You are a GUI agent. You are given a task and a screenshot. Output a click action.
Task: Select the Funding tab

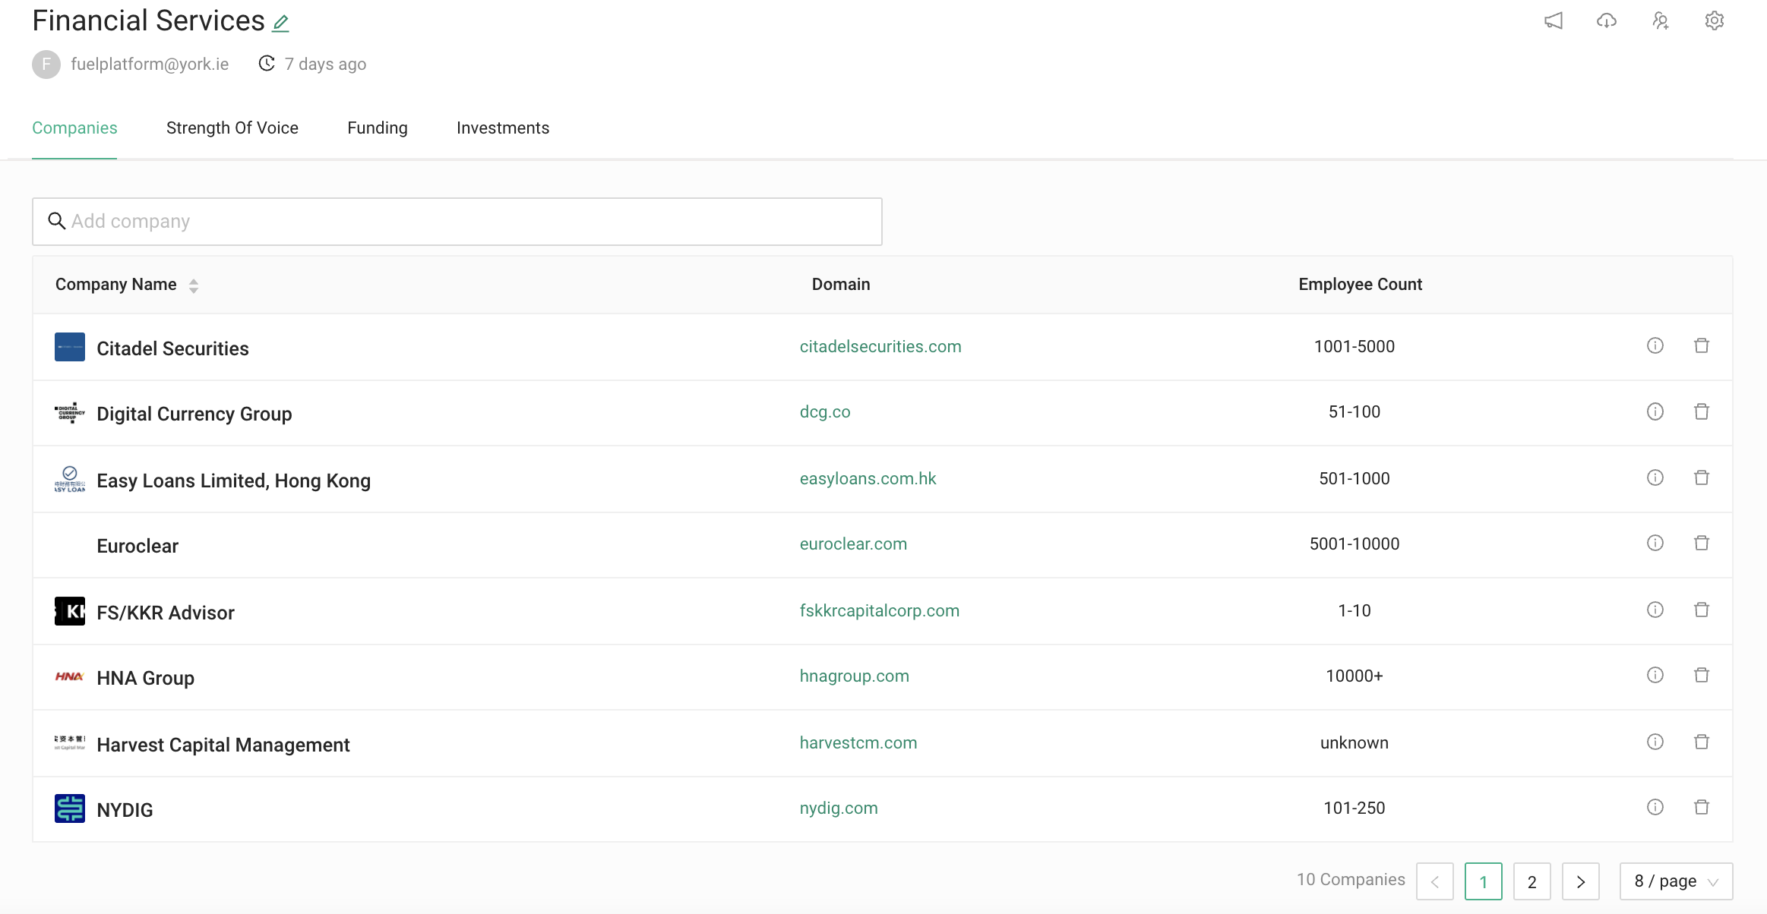tap(377, 128)
